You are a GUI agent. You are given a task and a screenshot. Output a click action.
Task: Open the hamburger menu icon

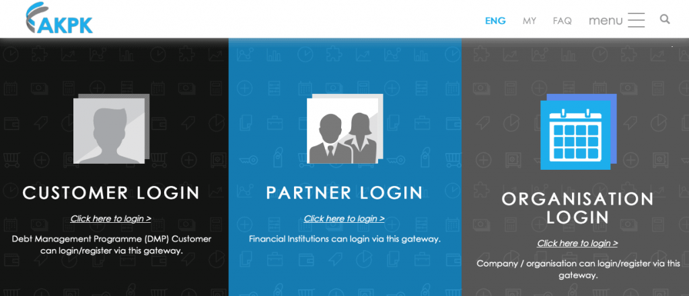pos(636,20)
